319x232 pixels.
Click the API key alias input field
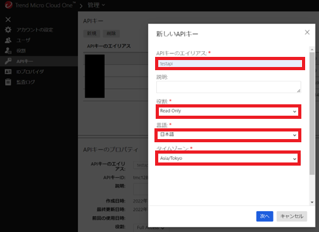click(230, 63)
